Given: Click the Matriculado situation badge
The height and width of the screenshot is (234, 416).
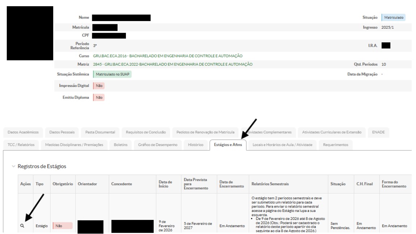Looking at the screenshot, I should pyautogui.click(x=394, y=17).
